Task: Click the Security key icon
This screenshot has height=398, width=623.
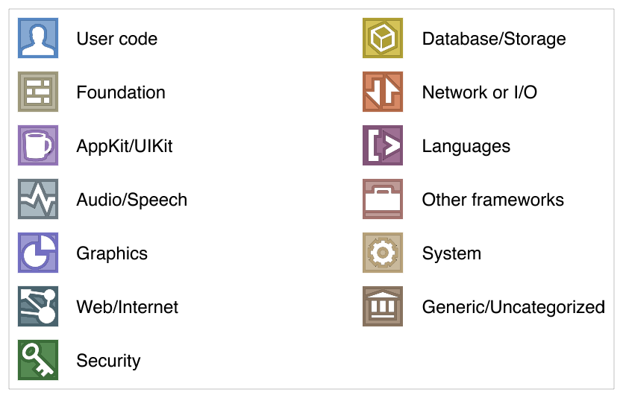Action: click(x=38, y=360)
